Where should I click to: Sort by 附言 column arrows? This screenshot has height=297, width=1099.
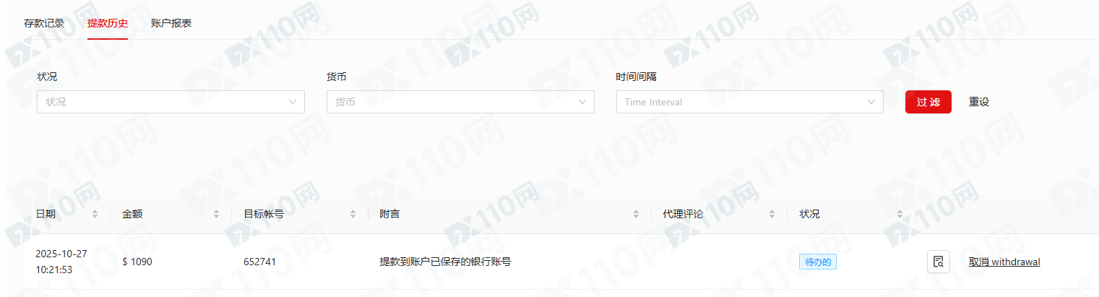[636, 215]
